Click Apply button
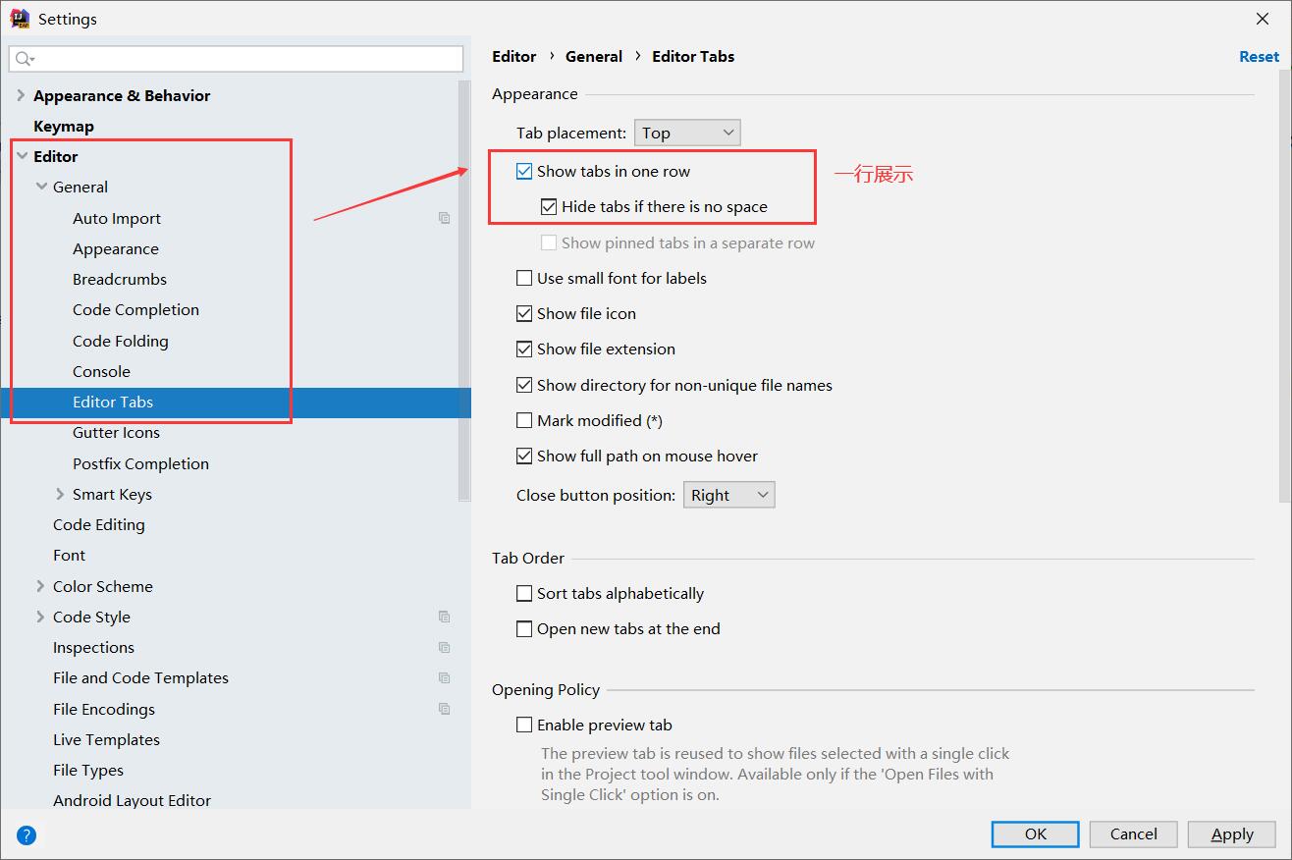 pos(1232,833)
